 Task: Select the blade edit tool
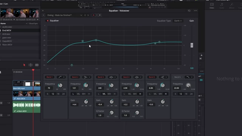click(x=37, y=65)
